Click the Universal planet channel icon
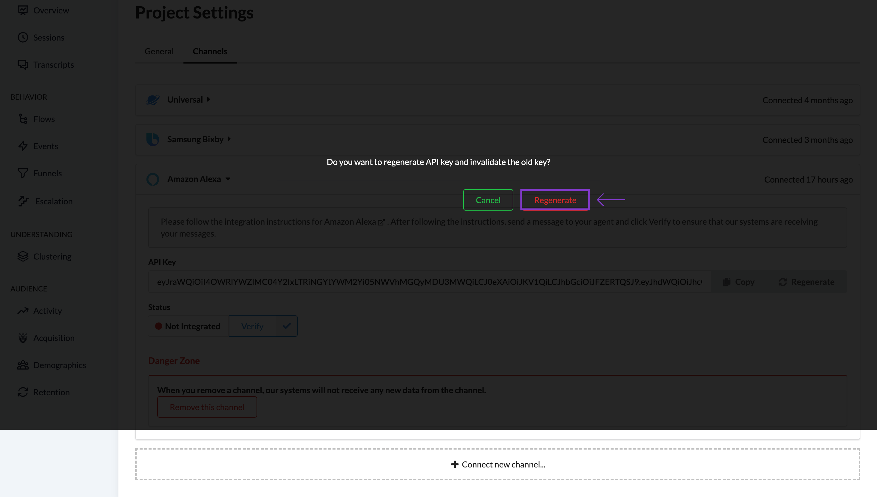The width and height of the screenshot is (877, 497). click(152, 100)
